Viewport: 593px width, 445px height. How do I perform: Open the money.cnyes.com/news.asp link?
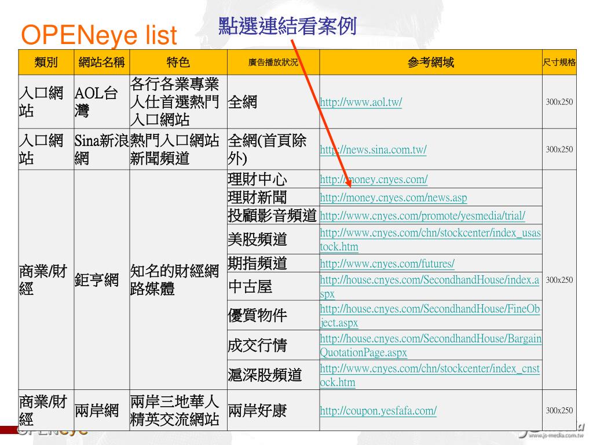click(393, 198)
